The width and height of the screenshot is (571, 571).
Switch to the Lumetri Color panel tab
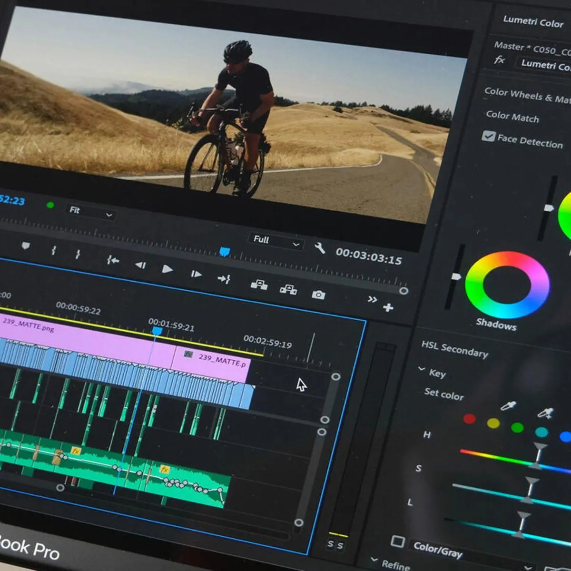click(x=533, y=22)
